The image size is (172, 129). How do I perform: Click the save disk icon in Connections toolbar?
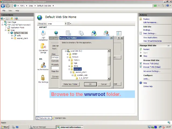coord(7,19)
